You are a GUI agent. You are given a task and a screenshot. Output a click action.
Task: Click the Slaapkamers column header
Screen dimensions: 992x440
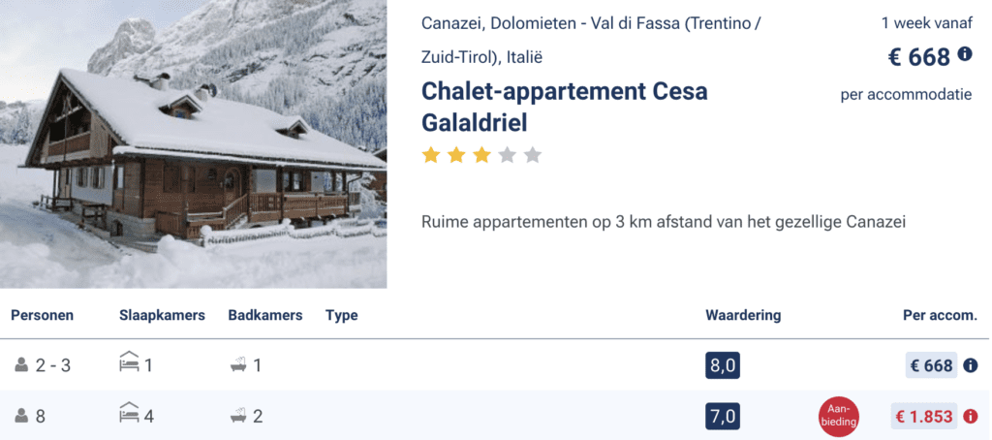click(x=162, y=315)
